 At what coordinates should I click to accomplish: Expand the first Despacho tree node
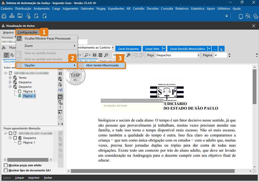(x=10, y=82)
